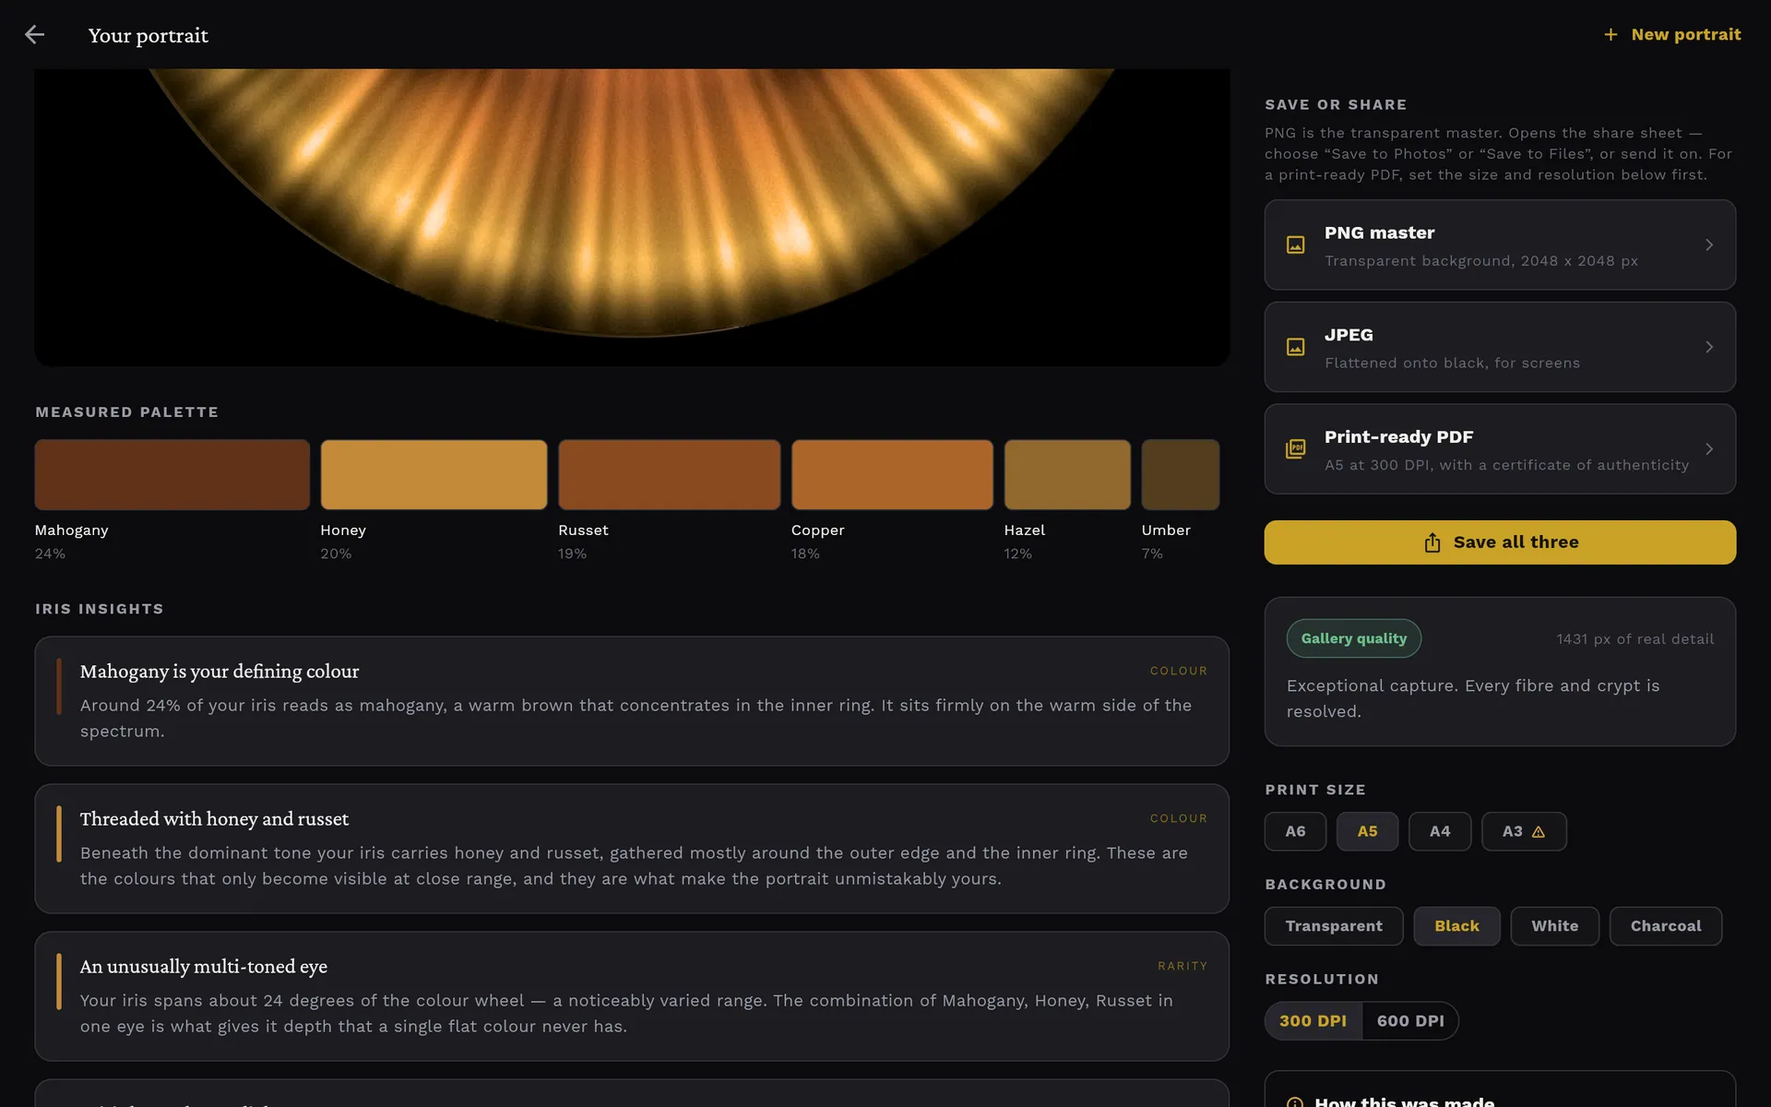Open the PNG master chevron

pos(1709,245)
